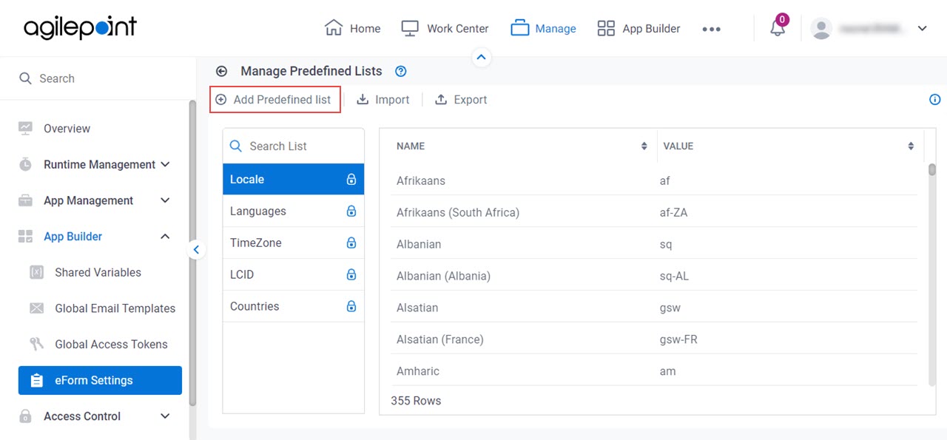Select the LCID list
Viewport: 947px width, 440px height.
(x=294, y=274)
